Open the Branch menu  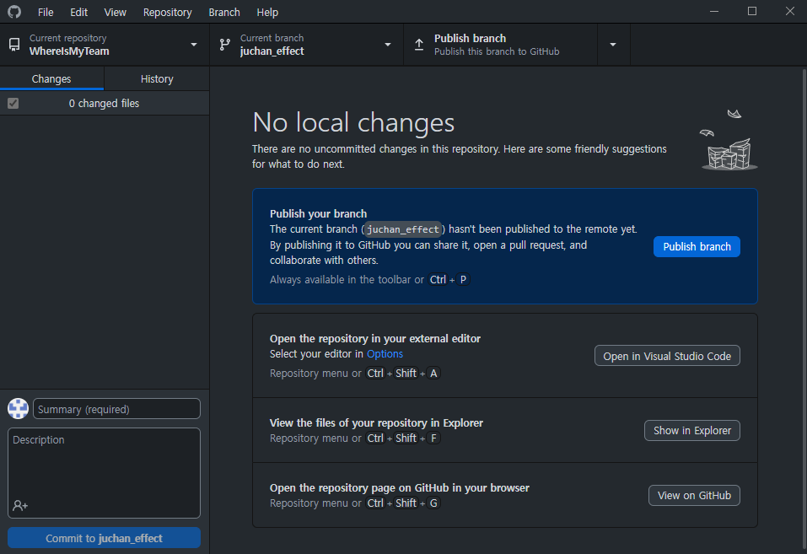point(223,12)
